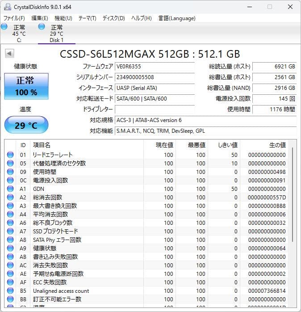This screenshot has height=312, width=301.
Task: Minimize the CrystalDiskInfo window
Action: [x=250, y=7]
